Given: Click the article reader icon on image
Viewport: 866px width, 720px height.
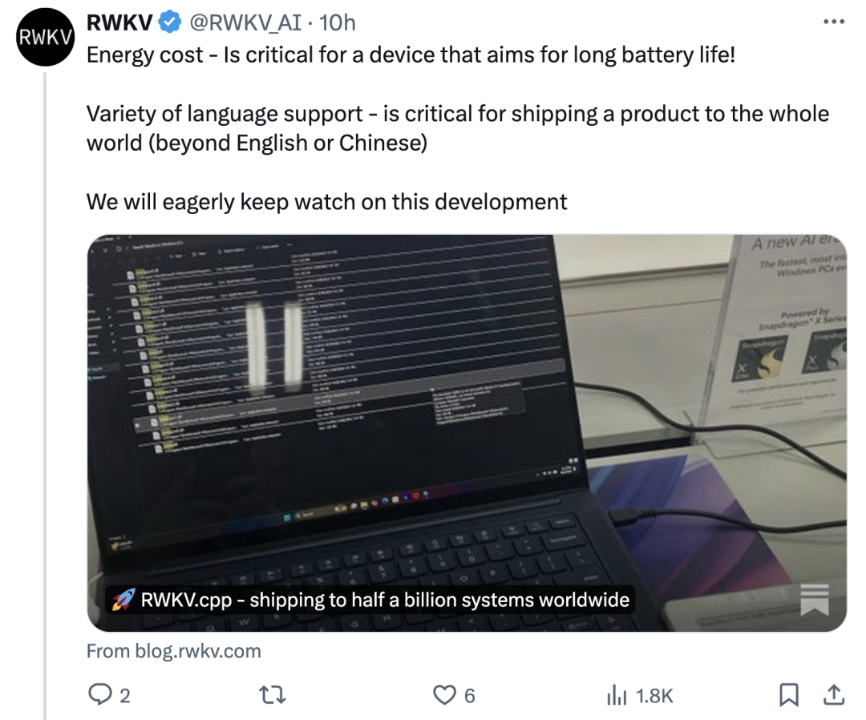Looking at the screenshot, I should tap(815, 599).
